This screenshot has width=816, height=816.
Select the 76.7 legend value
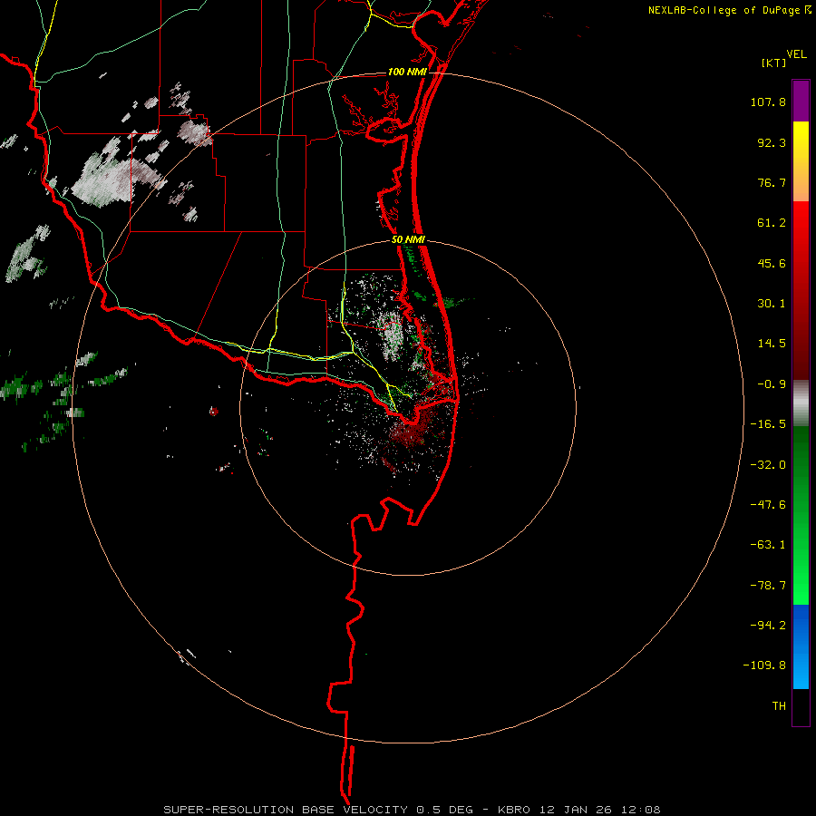click(x=772, y=182)
